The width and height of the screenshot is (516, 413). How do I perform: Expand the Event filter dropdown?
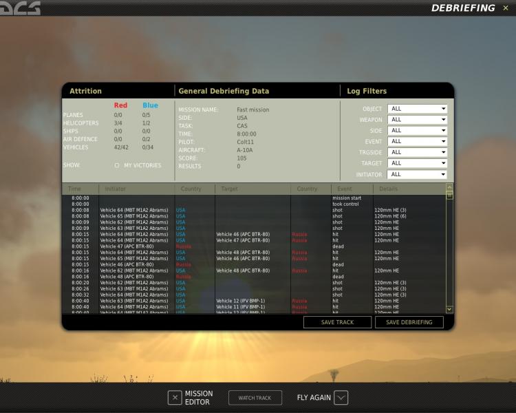[x=418, y=141]
